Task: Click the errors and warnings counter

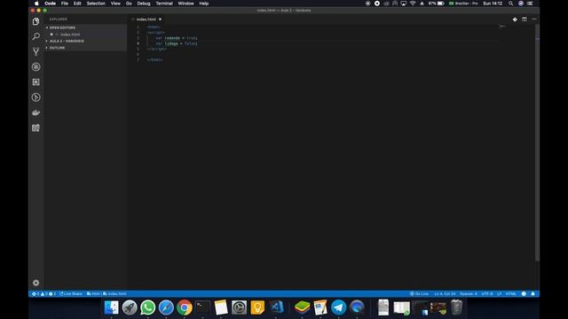Action: [43, 293]
